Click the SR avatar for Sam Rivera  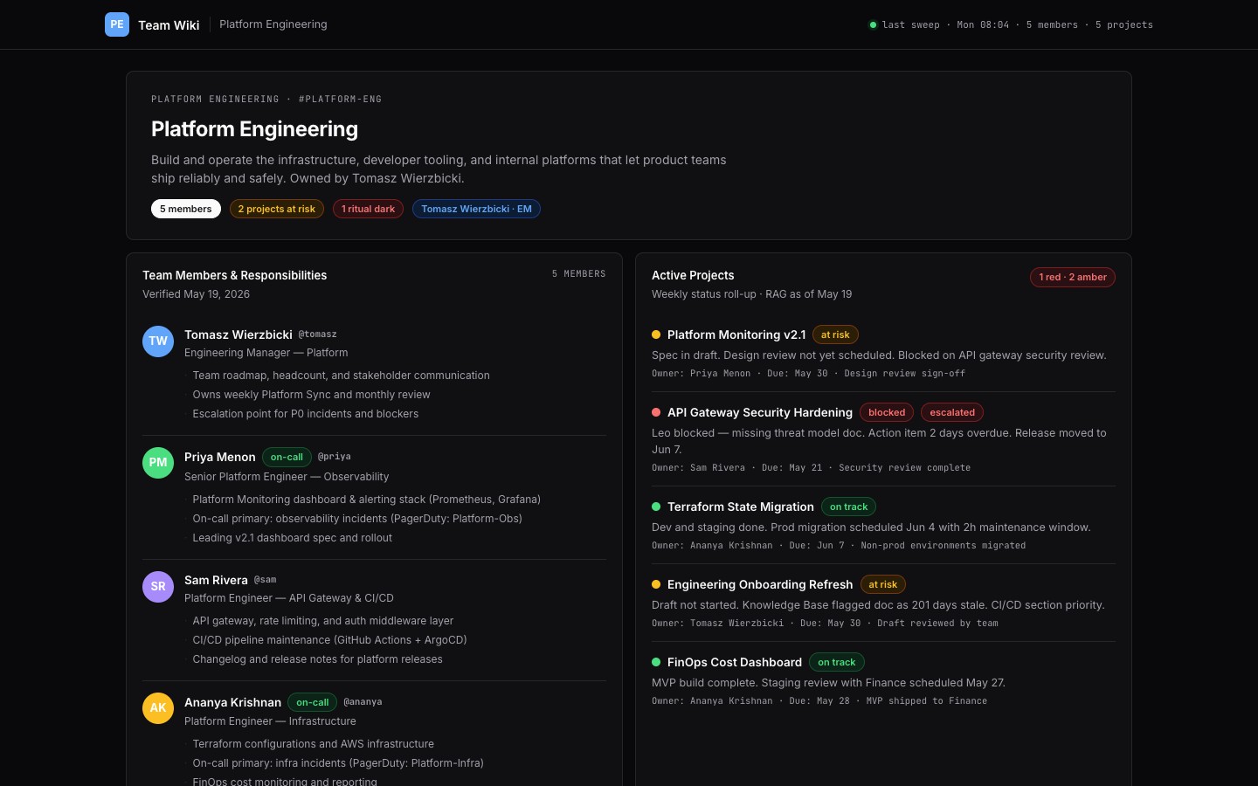(158, 586)
